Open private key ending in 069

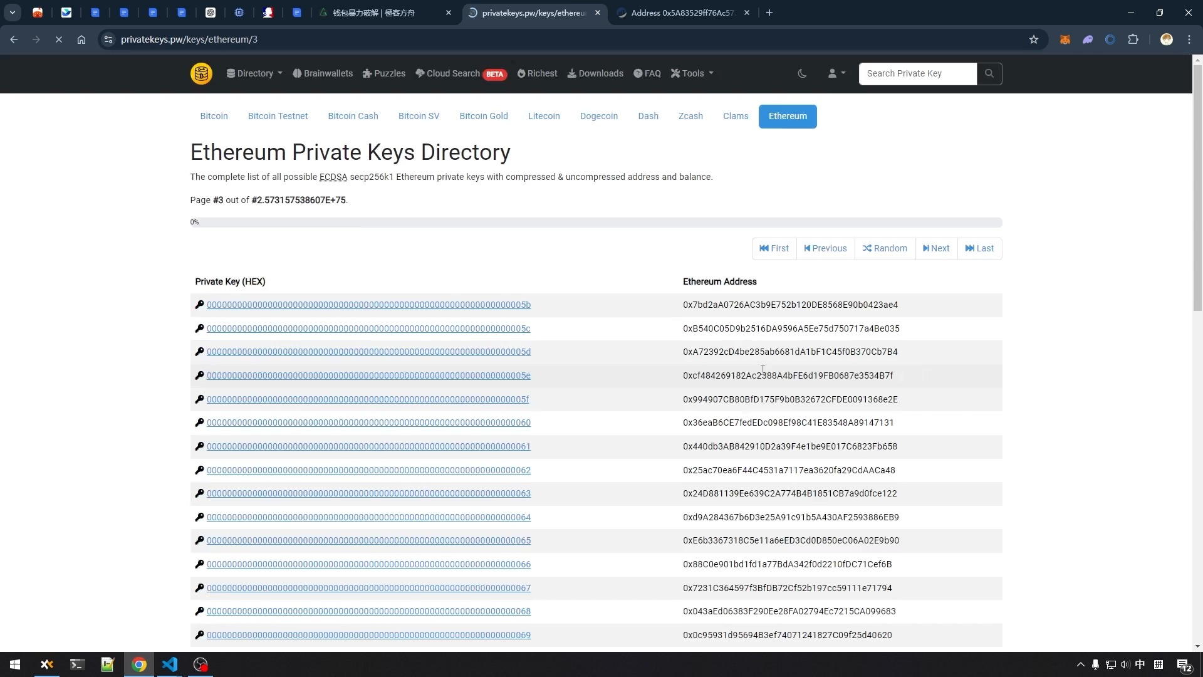point(368,636)
